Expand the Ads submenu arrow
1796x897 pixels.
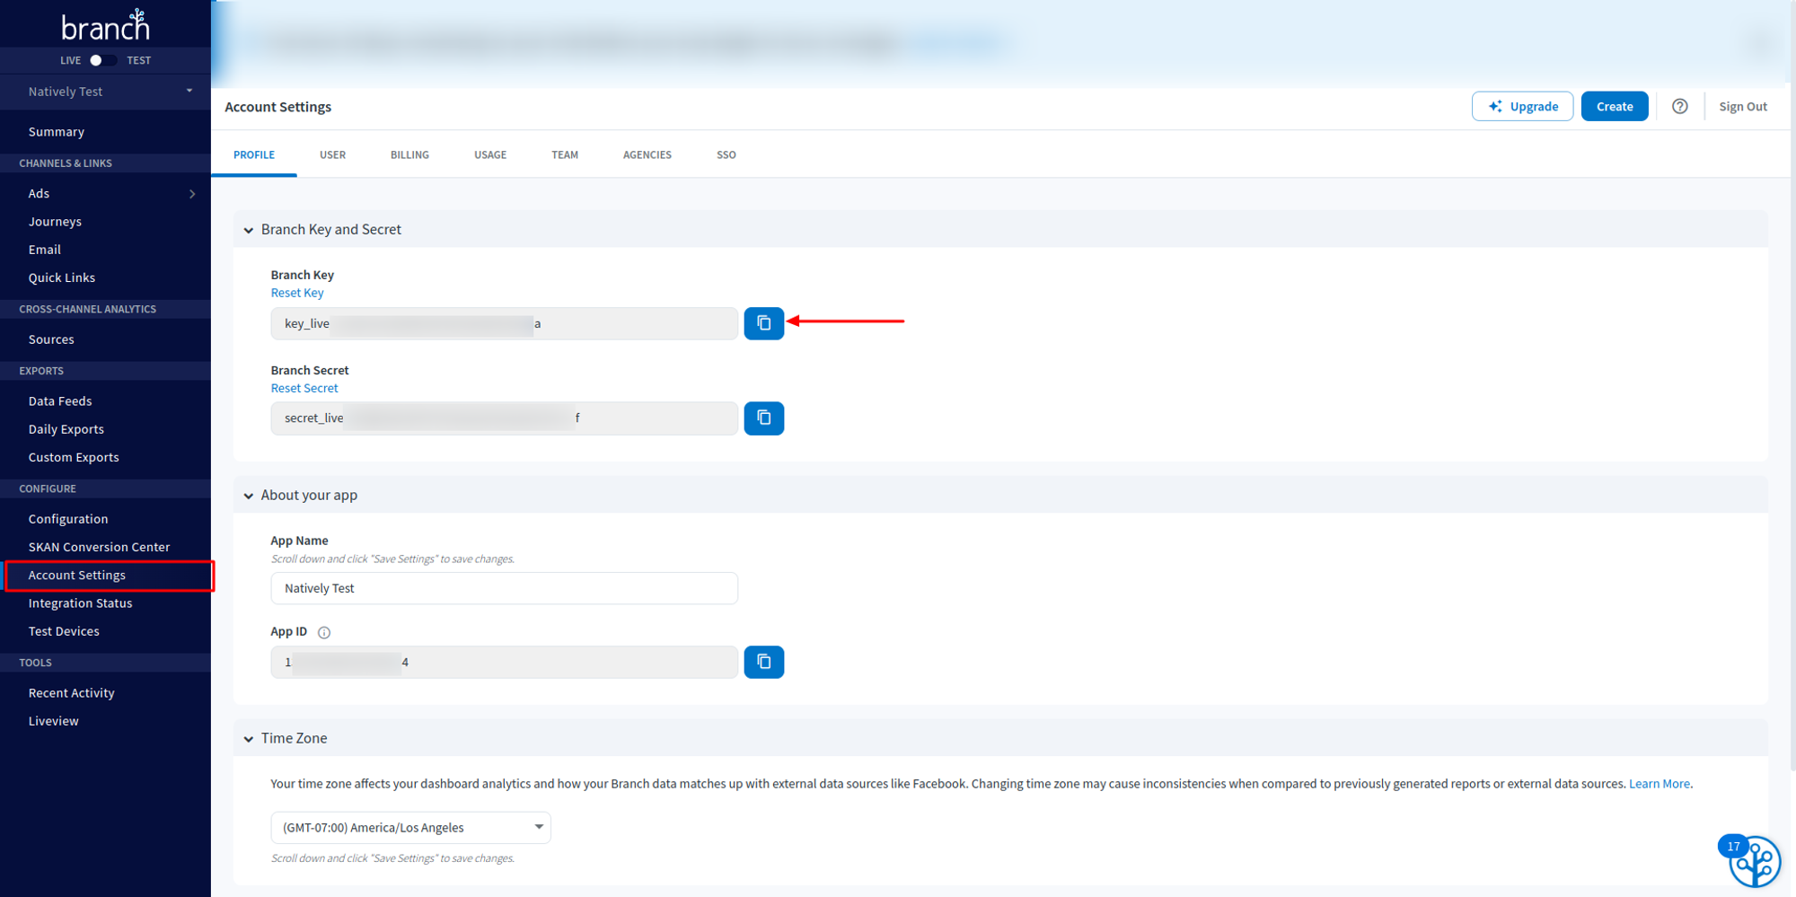pos(191,194)
